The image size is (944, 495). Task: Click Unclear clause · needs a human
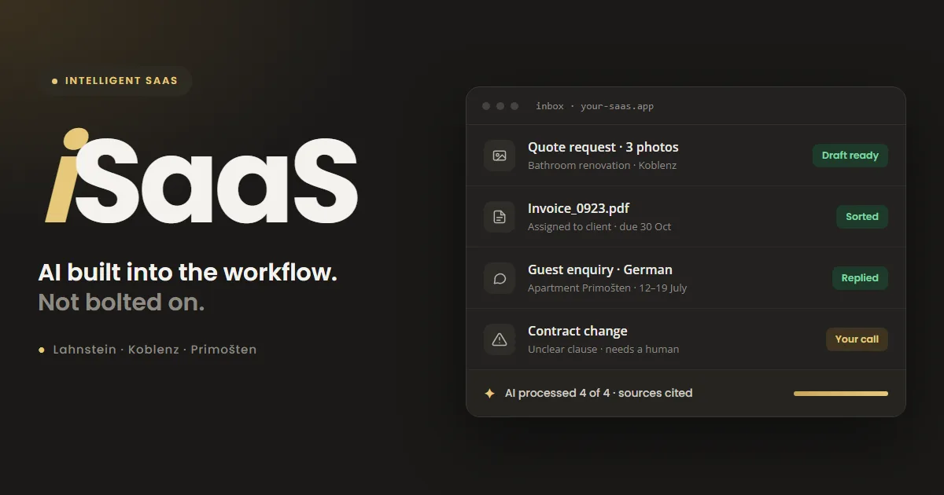[603, 350]
